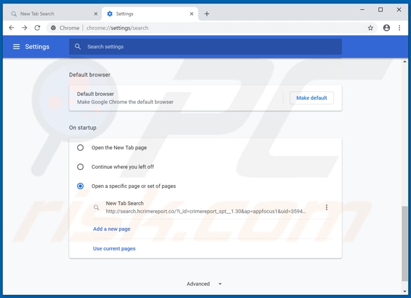Click the Settings page title

click(x=37, y=47)
